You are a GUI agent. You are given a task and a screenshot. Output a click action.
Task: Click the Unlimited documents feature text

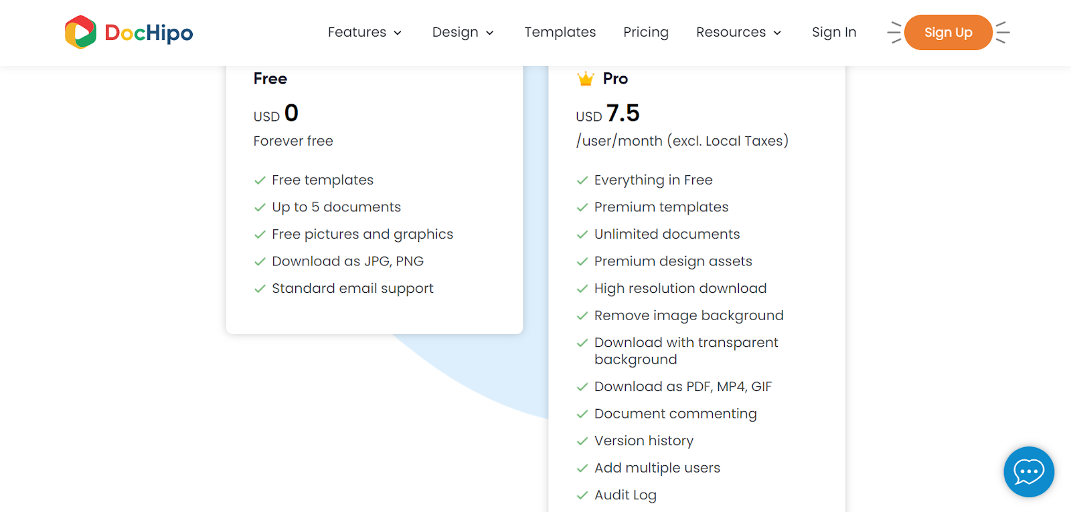click(667, 235)
